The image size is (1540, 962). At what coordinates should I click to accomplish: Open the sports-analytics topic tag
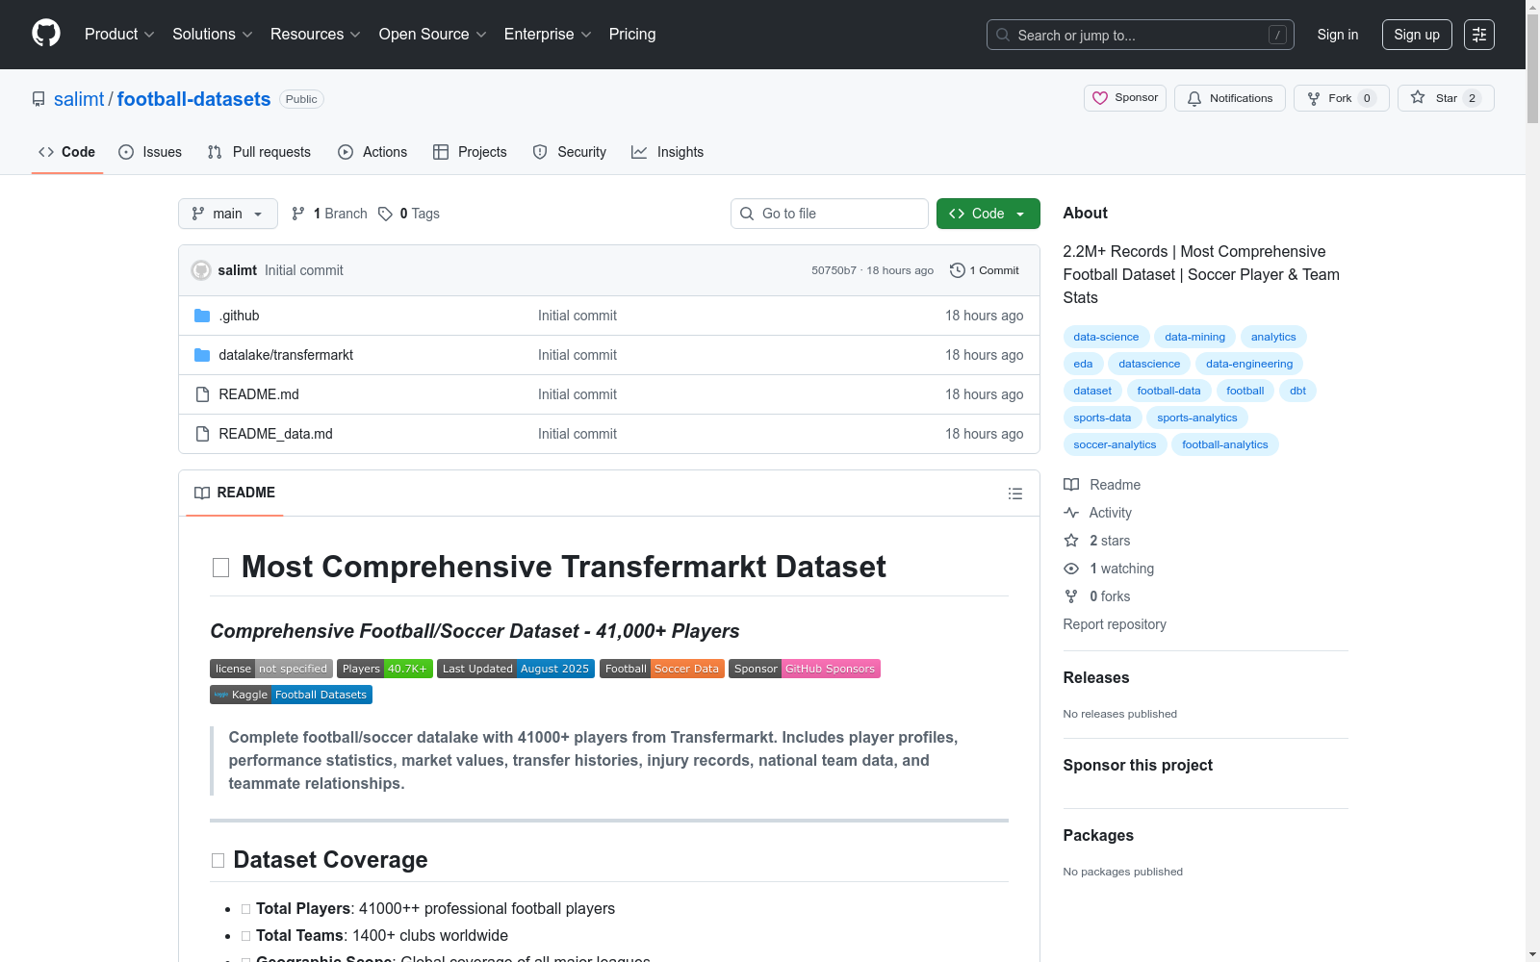coord(1197,418)
